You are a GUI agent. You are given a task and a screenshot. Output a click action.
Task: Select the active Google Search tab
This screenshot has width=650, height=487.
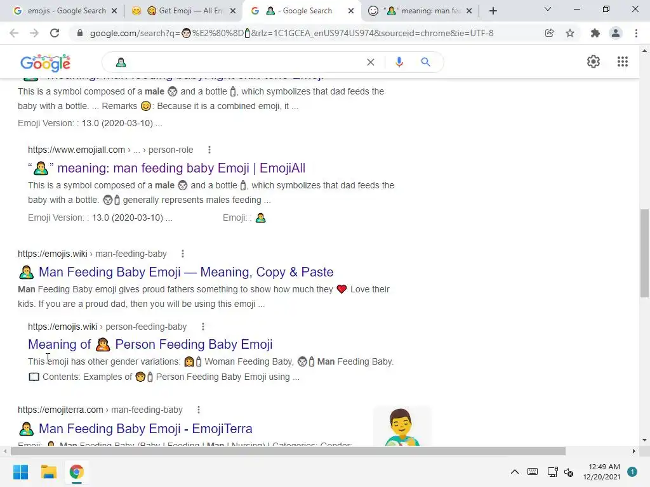(x=302, y=11)
